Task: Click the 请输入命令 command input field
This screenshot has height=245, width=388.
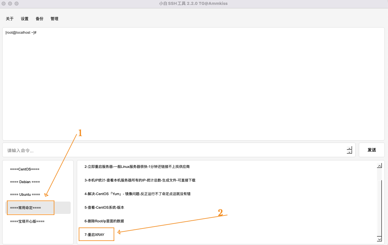Action: click(x=175, y=150)
